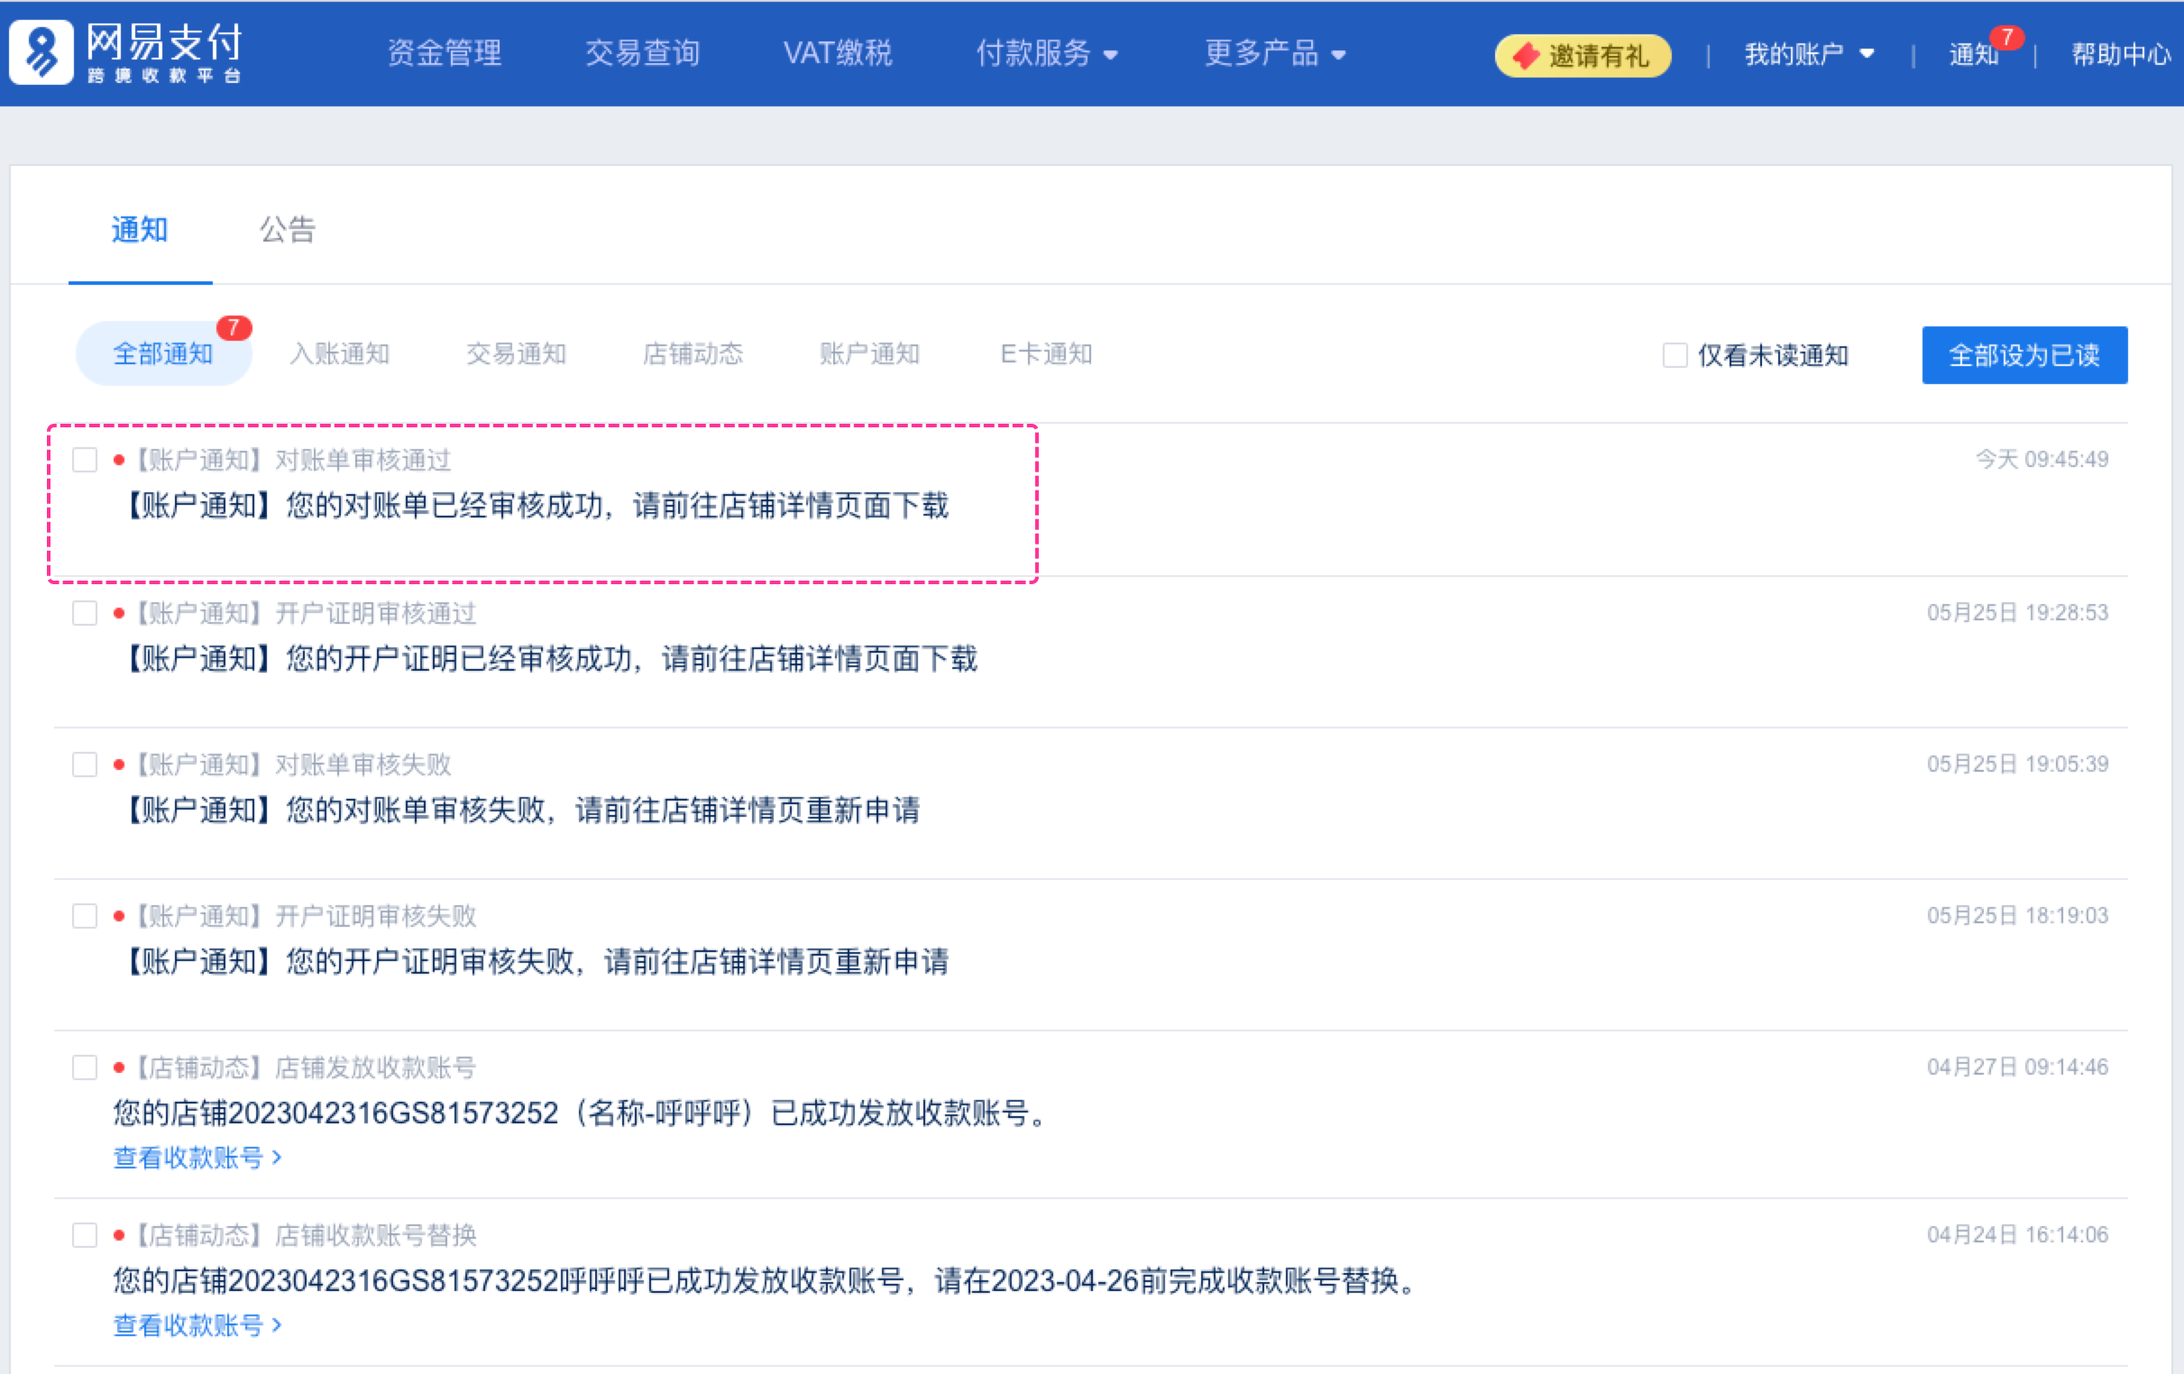Click the chevron beside first 查看收款账号 link
The width and height of the screenshot is (2184, 1374).
pyautogui.click(x=278, y=1158)
